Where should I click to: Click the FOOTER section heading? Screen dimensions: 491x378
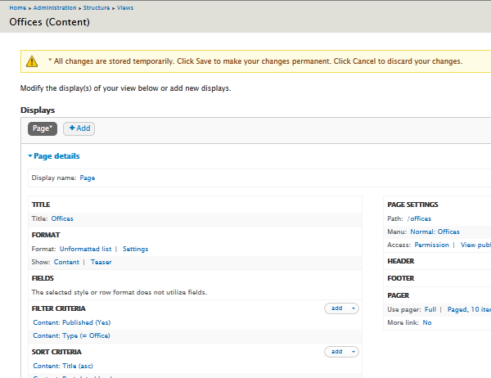(401, 278)
